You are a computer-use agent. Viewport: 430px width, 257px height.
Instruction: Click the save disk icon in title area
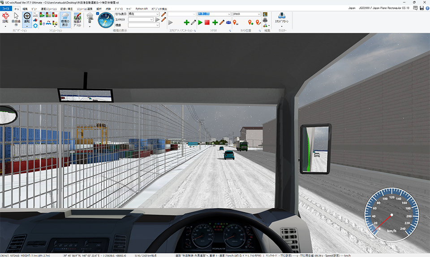click(x=422, y=8)
